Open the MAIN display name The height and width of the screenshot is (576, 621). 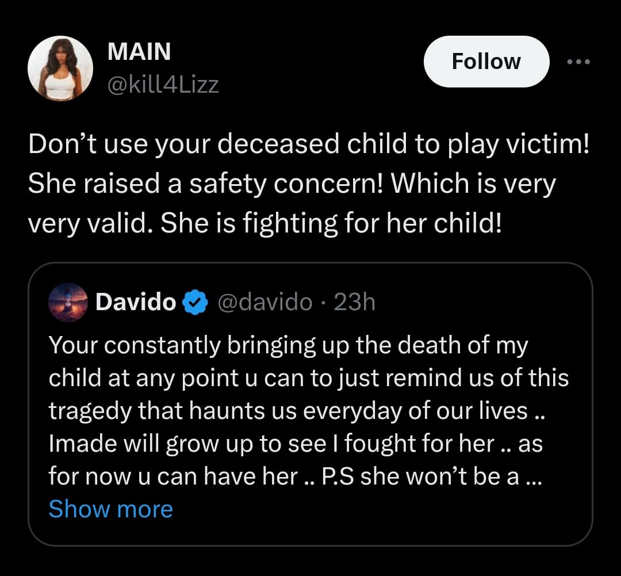[x=139, y=52]
